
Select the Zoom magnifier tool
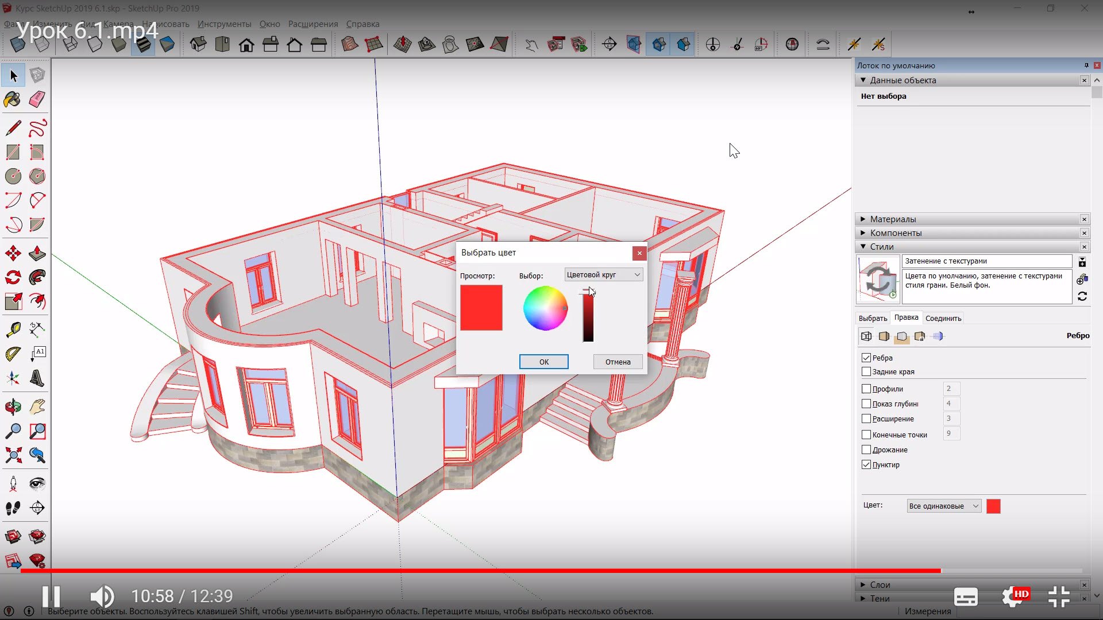[13, 431]
